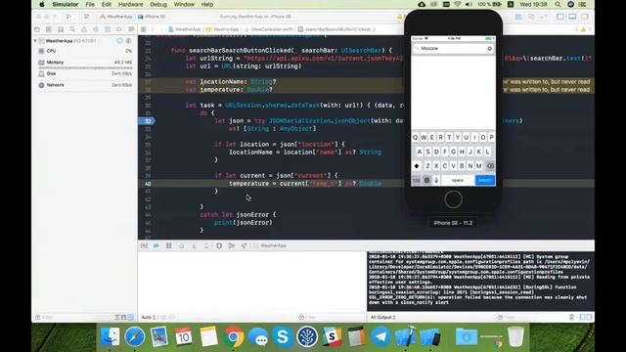This screenshot has width=626, height=352.
Task: Open the Edit menu
Action: [x=107, y=4]
